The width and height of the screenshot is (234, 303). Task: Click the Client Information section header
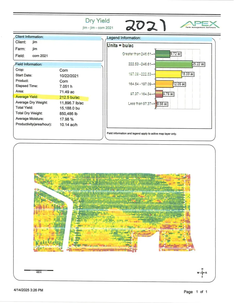pos(29,37)
